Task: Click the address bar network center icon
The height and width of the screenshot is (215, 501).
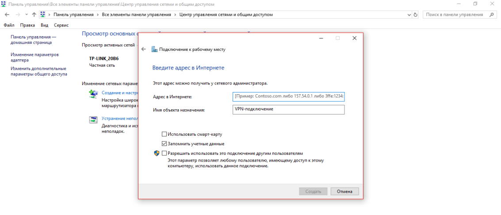Action: click(43, 15)
